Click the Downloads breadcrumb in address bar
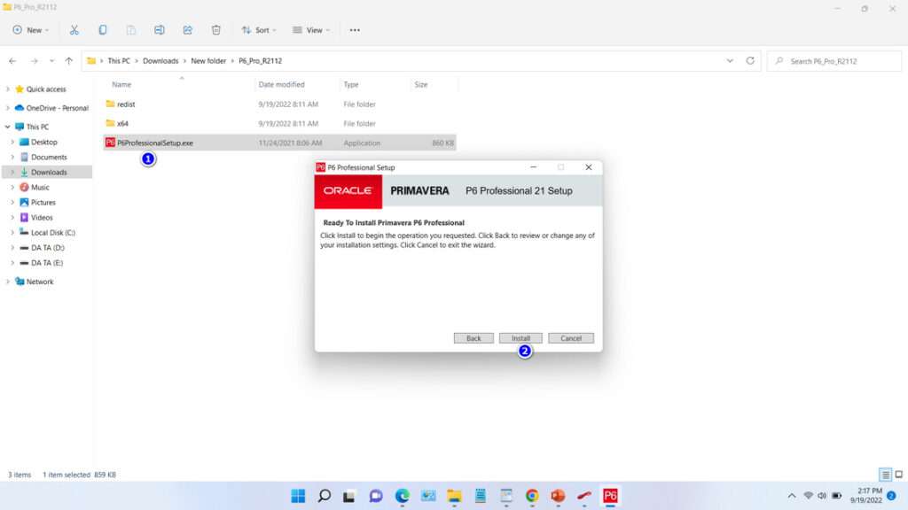Viewport: 908px width, 510px height. point(160,61)
